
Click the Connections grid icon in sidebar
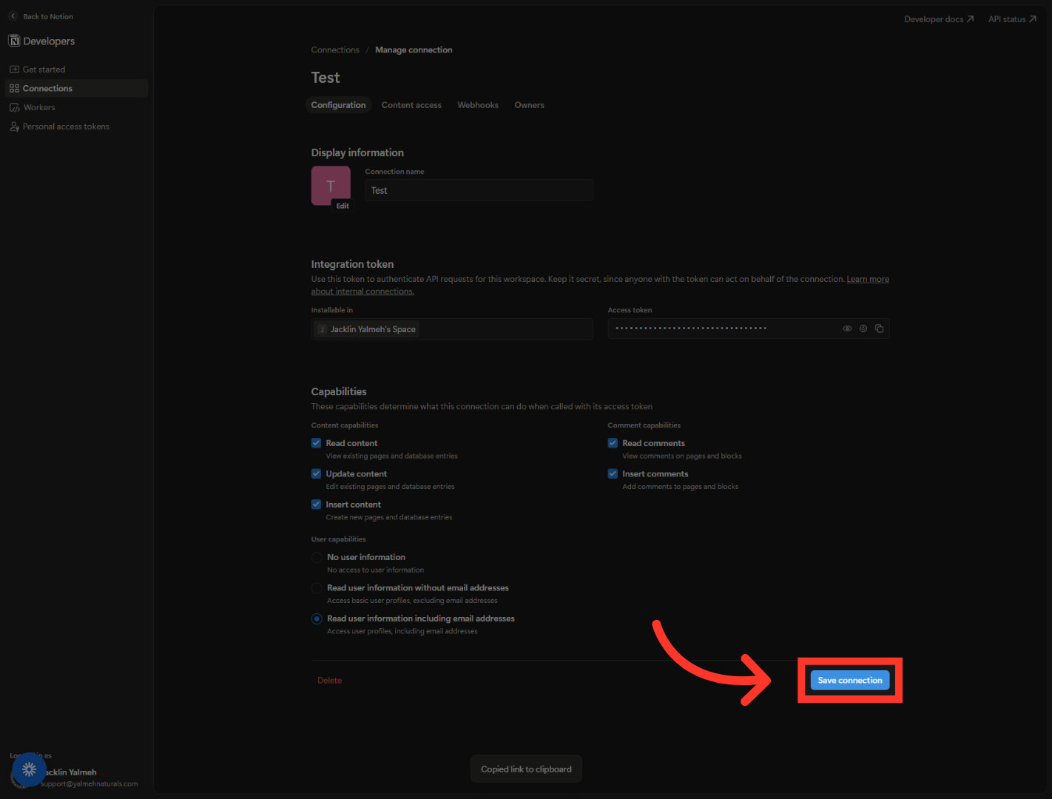pos(14,89)
